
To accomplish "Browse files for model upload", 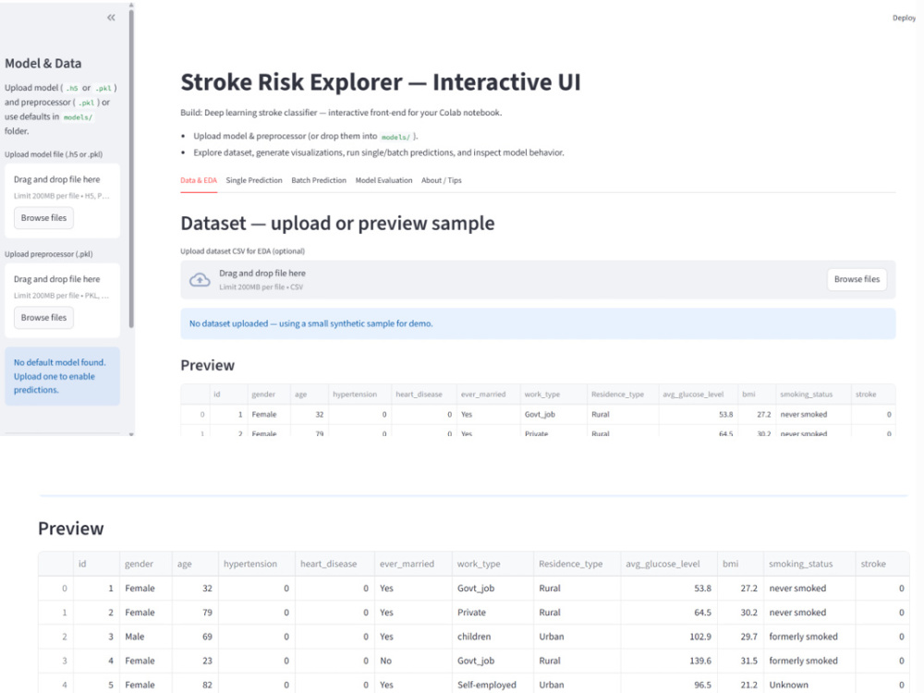I will (x=43, y=218).
